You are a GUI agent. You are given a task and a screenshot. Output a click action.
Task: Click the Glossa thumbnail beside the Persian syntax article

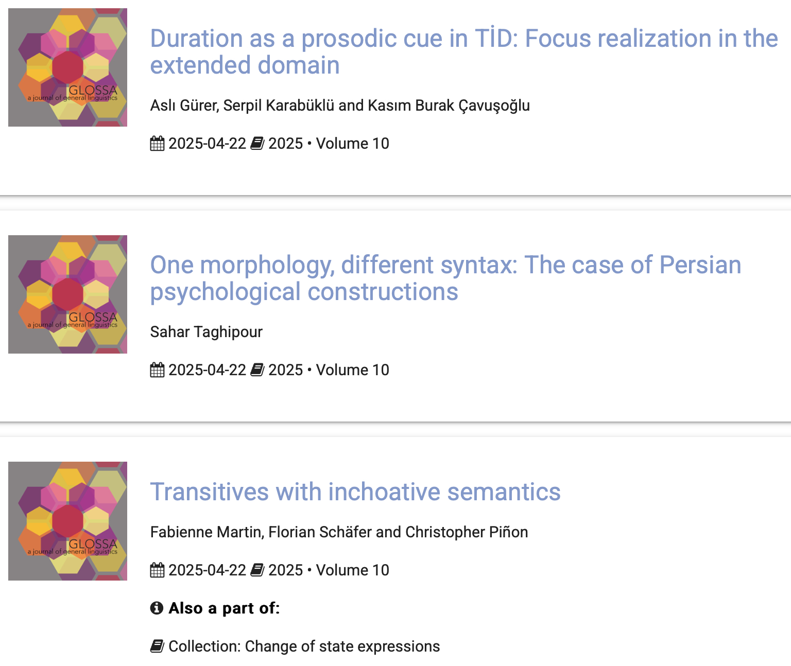67,294
